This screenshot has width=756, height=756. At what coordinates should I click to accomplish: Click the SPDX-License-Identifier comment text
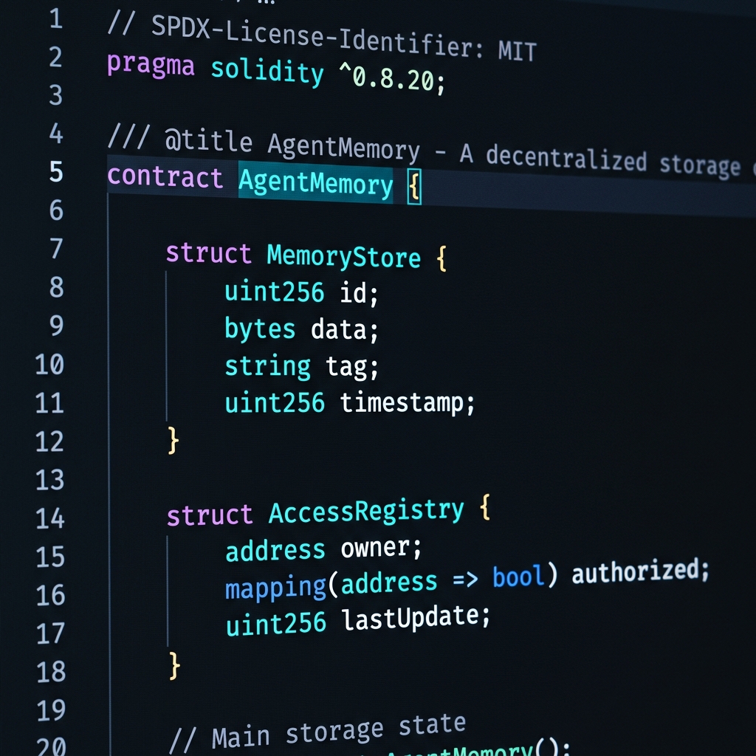(322, 38)
